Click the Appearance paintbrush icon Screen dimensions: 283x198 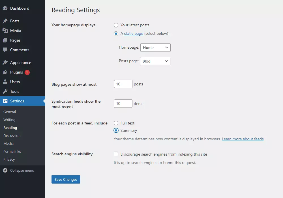click(5, 63)
